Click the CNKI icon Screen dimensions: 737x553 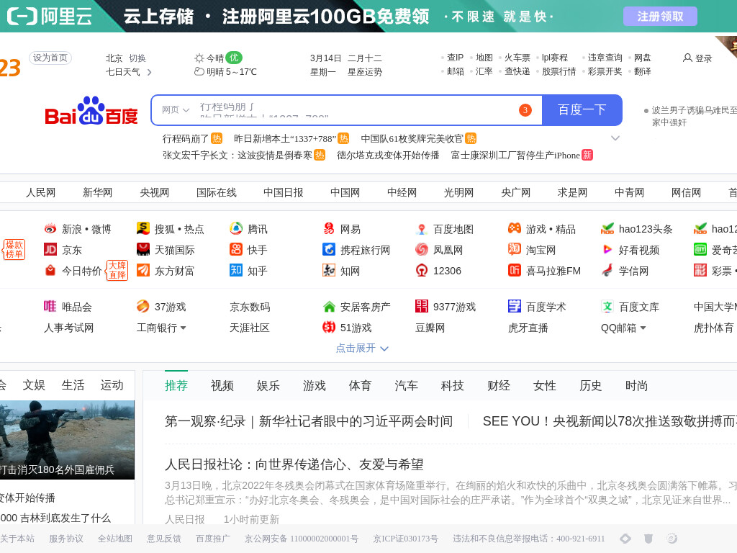coord(329,271)
